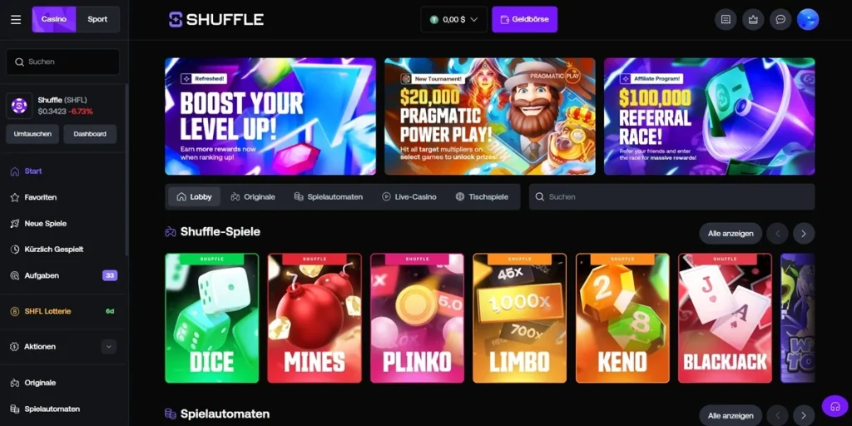Image resolution: width=852 pixels, height=426 pixels.
Task: Click the crown VIP icon in header
Action: (x=753, y=20)
